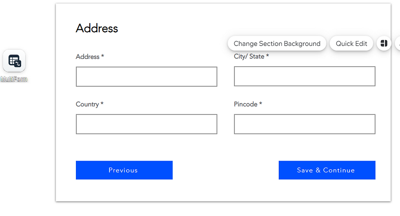The height and width of the screenshot is (216, 400).
Task: Focus the Address input field
Action: click(x=147, y=76)
